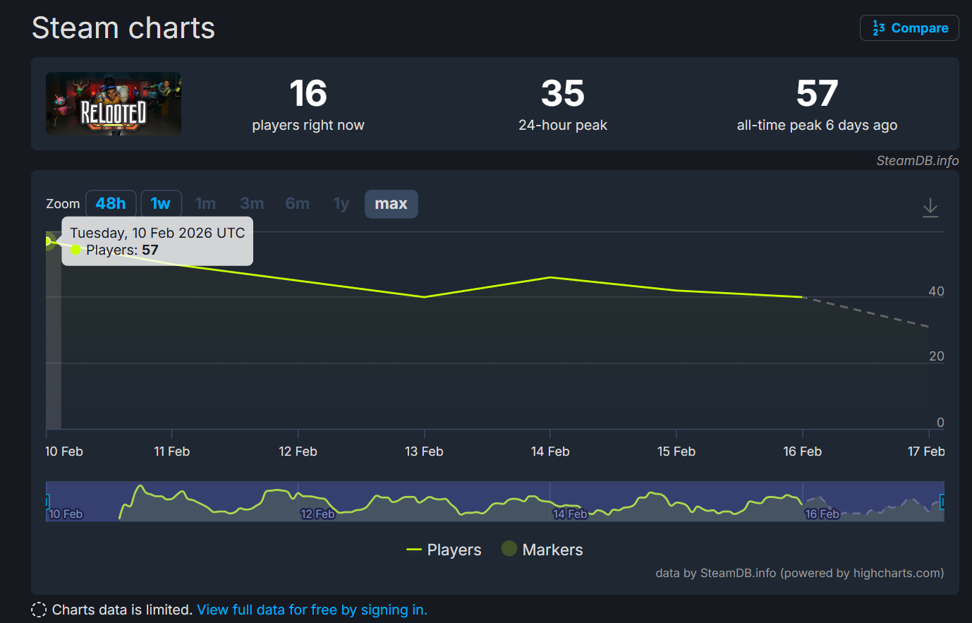Viewport: 972px width, 623px height.
Task: Click the left navigator range handle
Action: [47, 502]
